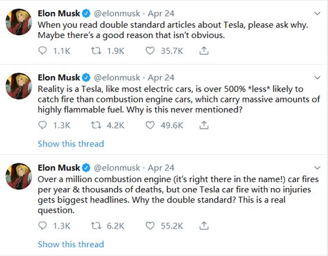Retweet the tweet with 4.2K retweets
This screenshot has height=256, width=328.
pos(96,125)
